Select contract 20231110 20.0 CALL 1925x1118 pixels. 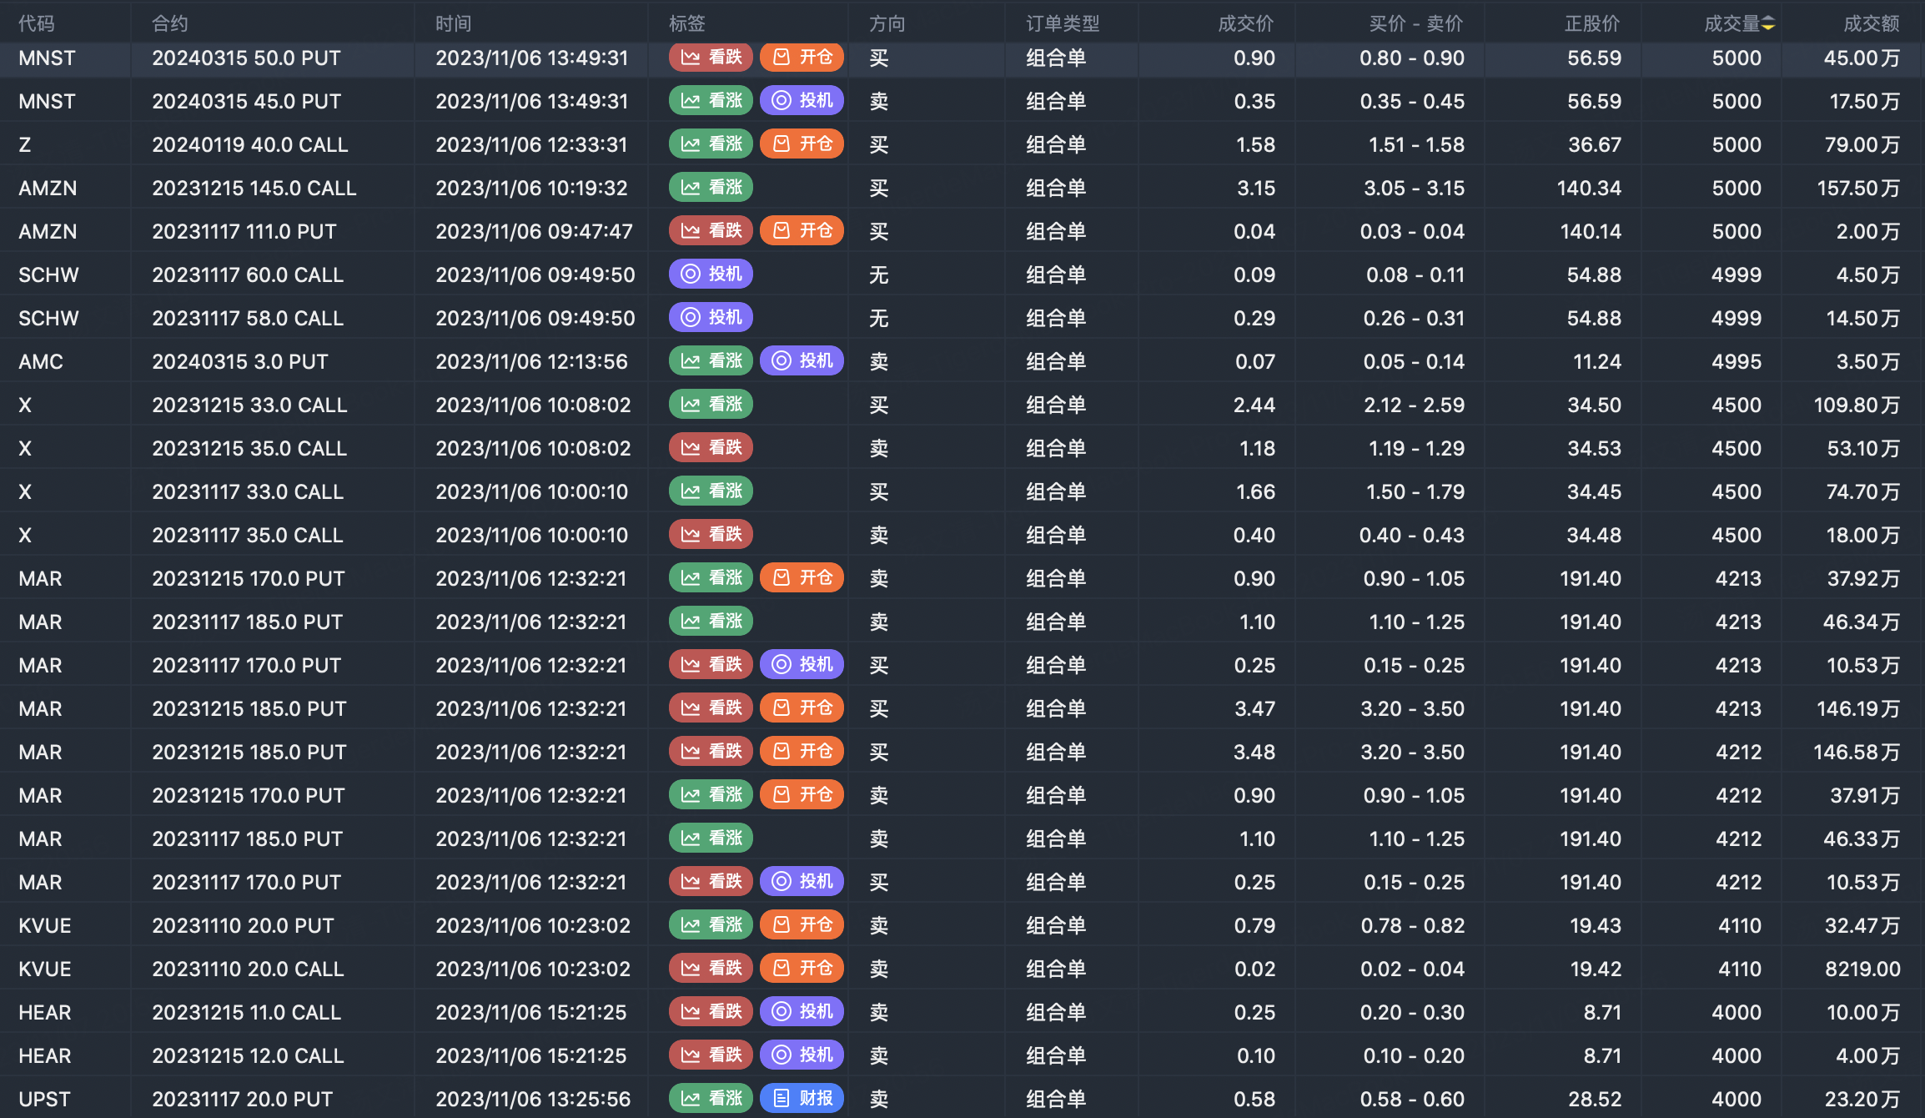pyautogui.click(x=248, y=969)
